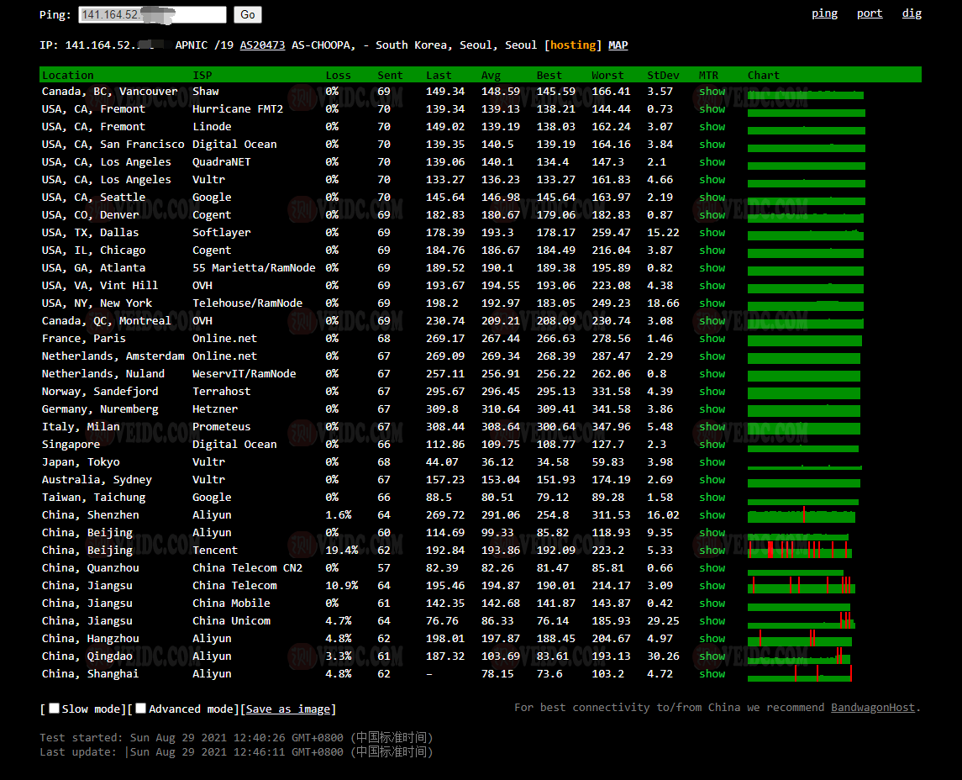Enable the Advanced mode checkbox
Screen dimensions: 962x780
141,709
